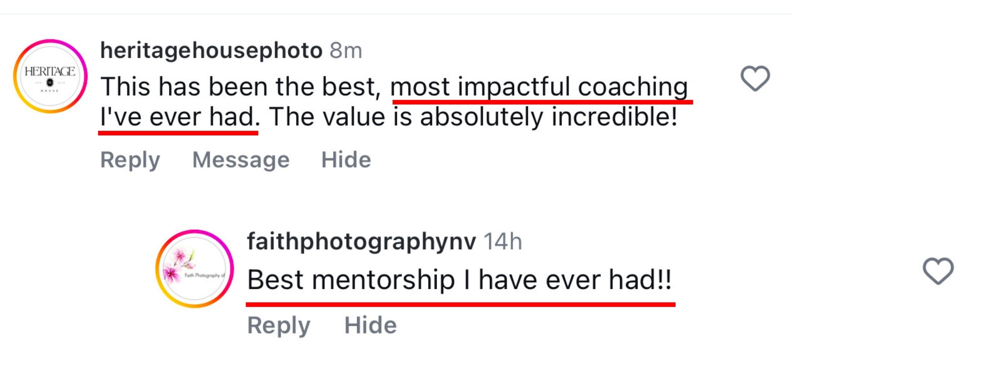Image resolution: width=994 pixels, height=390 pixels.
Task: Click the HERITAGE logo text in avatar
Action: [x=50, y=72]
